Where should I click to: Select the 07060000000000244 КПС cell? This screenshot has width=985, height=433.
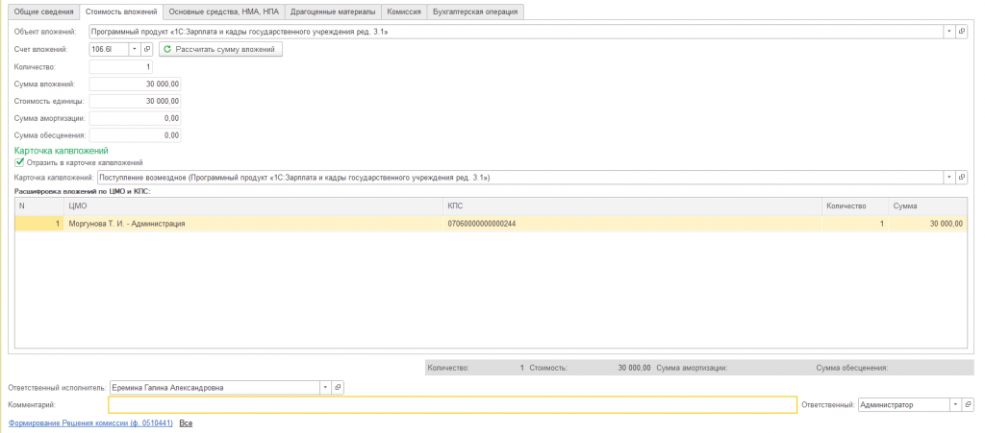click(632, 223)
